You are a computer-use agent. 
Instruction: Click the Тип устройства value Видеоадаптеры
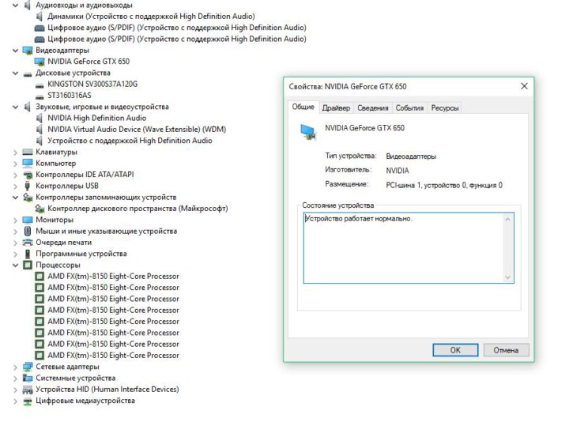coord(411,156)
